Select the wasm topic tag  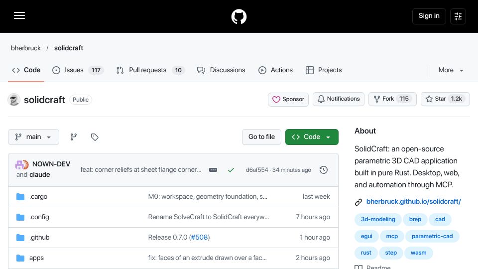click(419, 253)
